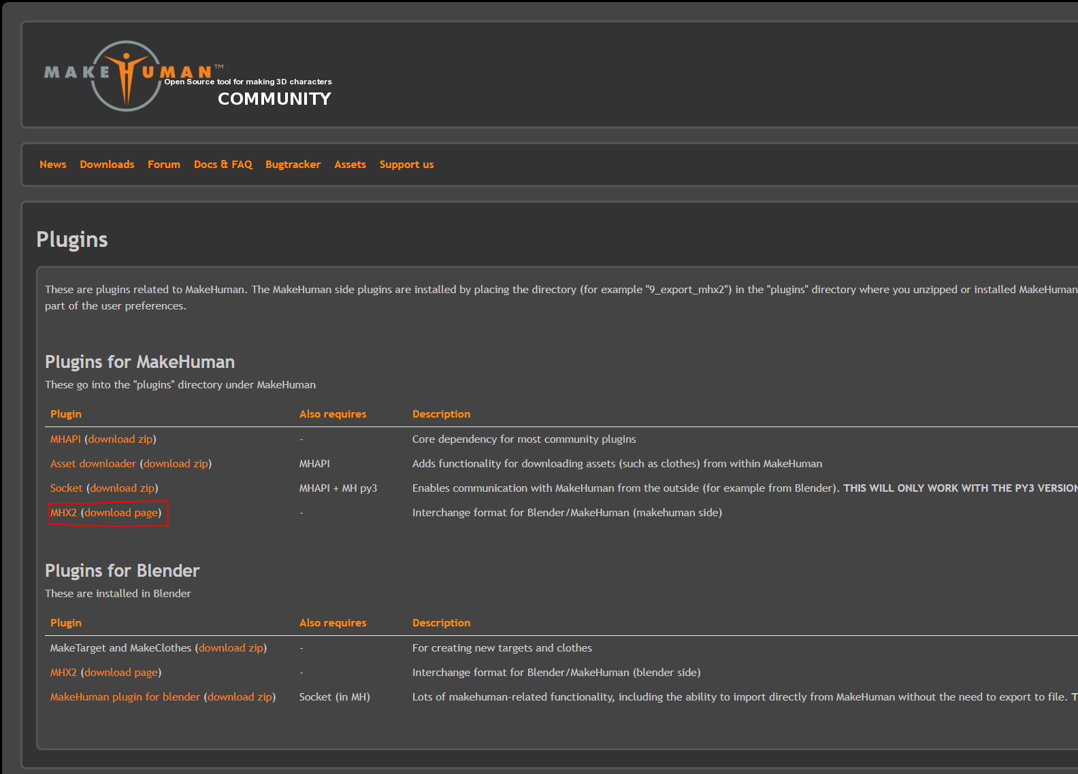Click Description header in Blender table
The height and width of the screenshot is (774, 1078).
coord(441,623)
